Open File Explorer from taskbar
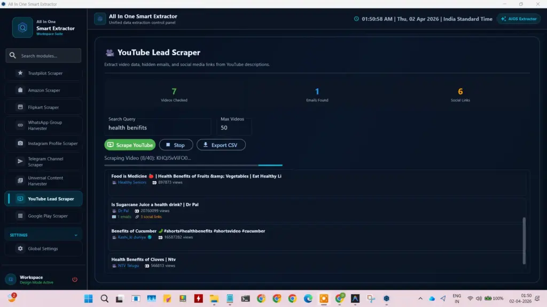This screenshot has height=307, width=547. pos(214,298)
